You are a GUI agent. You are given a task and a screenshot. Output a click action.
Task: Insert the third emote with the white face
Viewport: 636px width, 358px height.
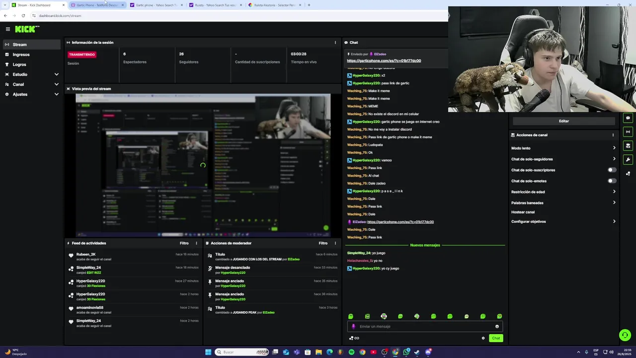click(x=384, y=316)
